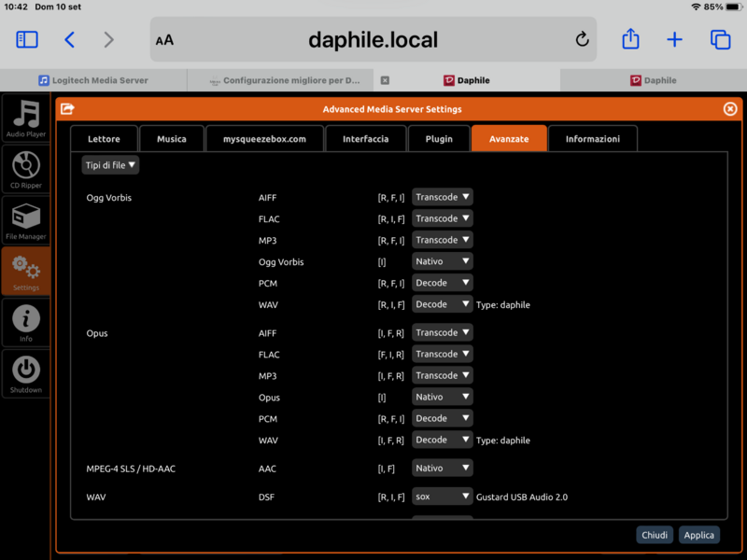Screen dimensions: 747x560
Task: Switch to the Informazioni tab
Action: coord(592,139)
